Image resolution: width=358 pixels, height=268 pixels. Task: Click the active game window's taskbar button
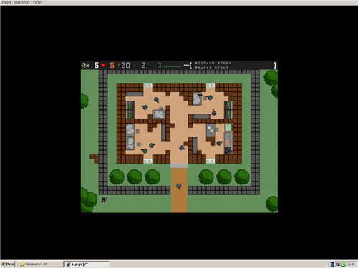(x=87, y=264)
